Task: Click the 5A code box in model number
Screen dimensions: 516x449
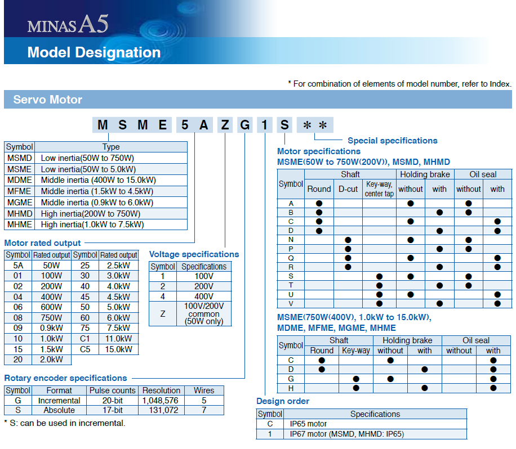Action: pyautogui.click(x=194, y=125)
